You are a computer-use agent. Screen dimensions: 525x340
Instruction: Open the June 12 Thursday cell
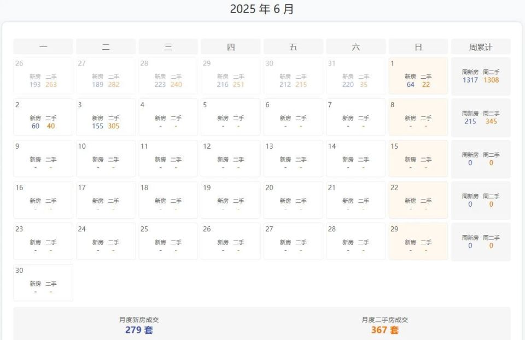[231, 159]
